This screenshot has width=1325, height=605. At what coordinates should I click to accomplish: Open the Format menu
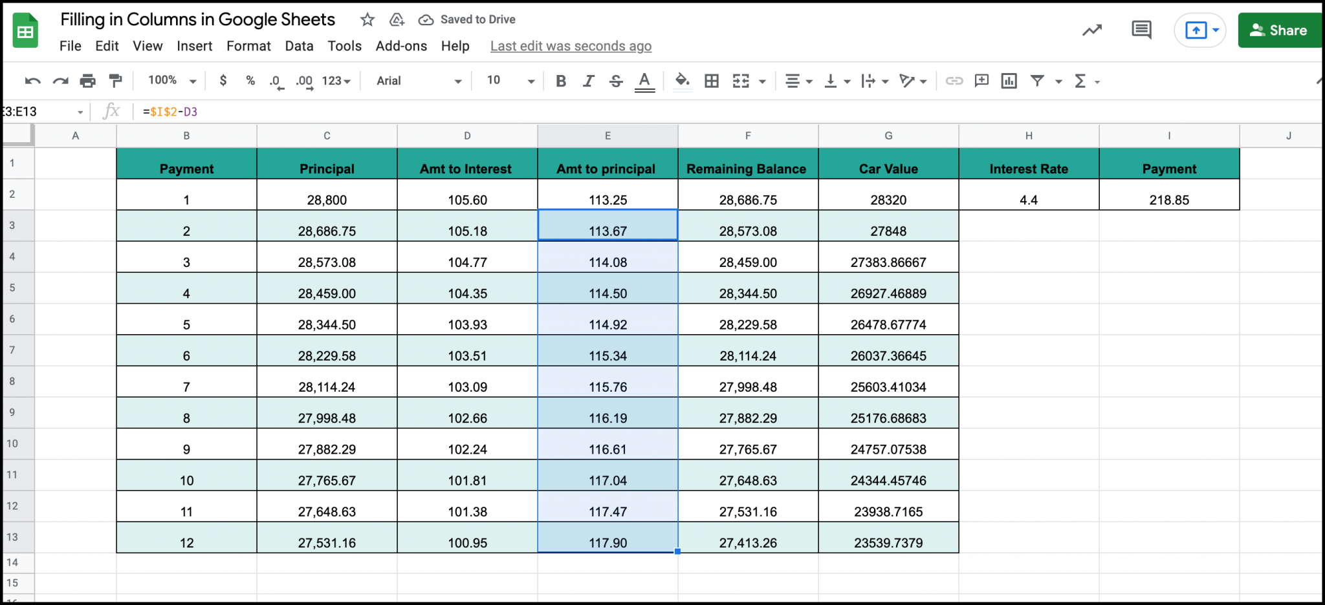pyautogui.click(x=248, y=46)
